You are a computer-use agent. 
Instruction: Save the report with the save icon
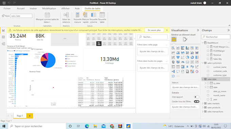[x=4, y=3]
